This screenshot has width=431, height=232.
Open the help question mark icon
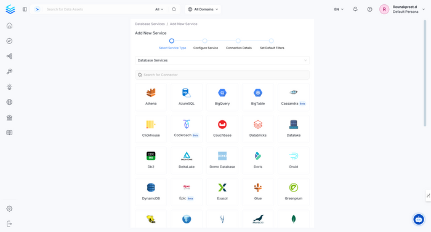[x=369, y=9]
